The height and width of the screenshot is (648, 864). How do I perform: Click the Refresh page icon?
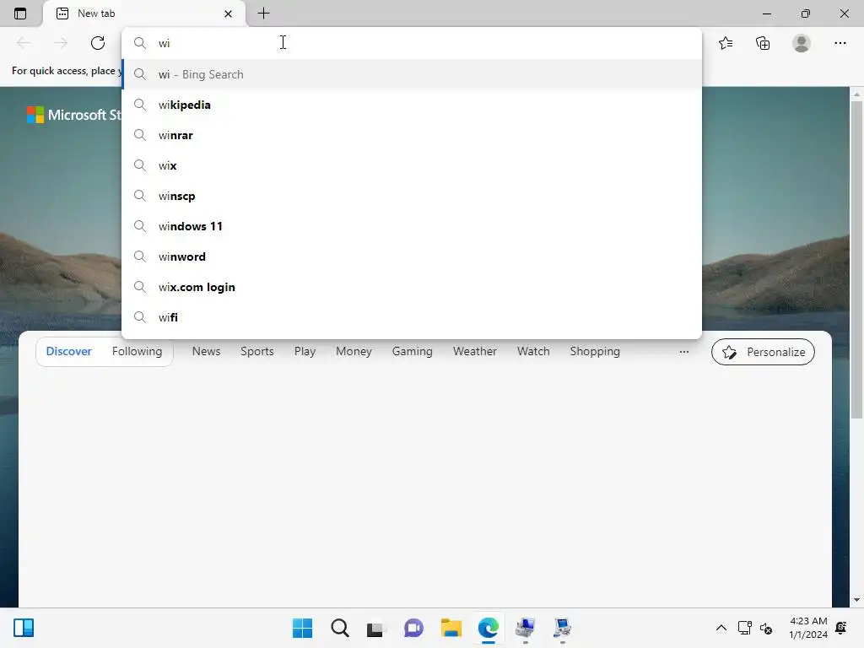tap(98, 43)
